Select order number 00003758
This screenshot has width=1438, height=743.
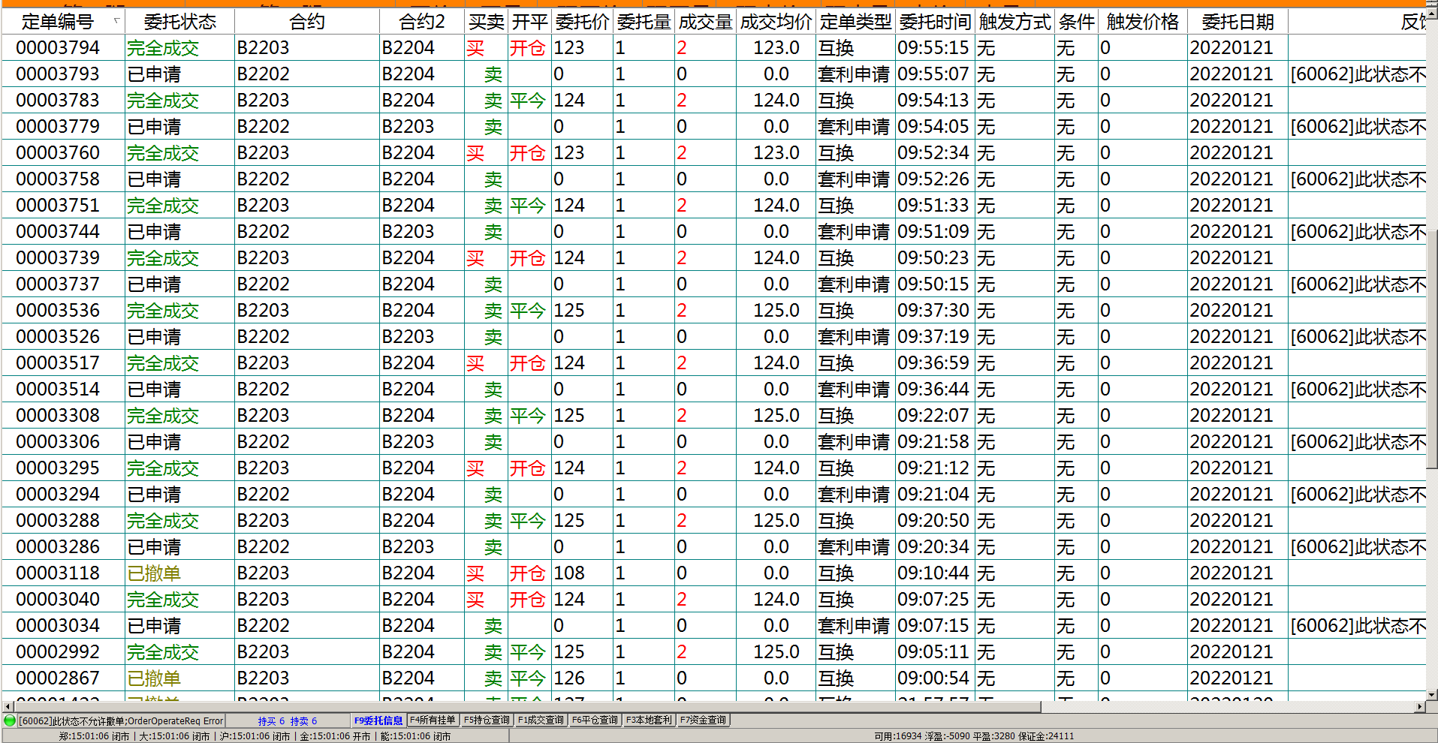point(58,179)
